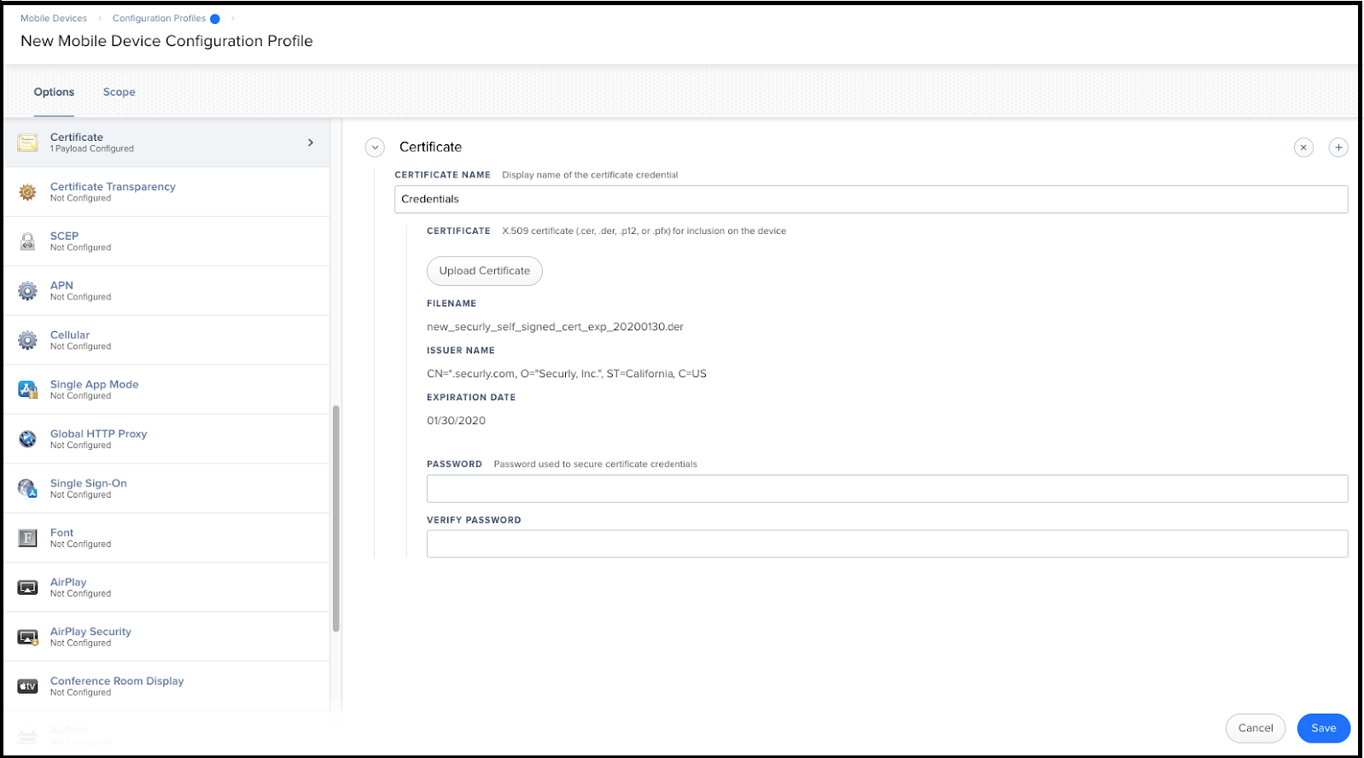Open the SCEP payload
Screen dimensions: 1364x758
point(166,242)
